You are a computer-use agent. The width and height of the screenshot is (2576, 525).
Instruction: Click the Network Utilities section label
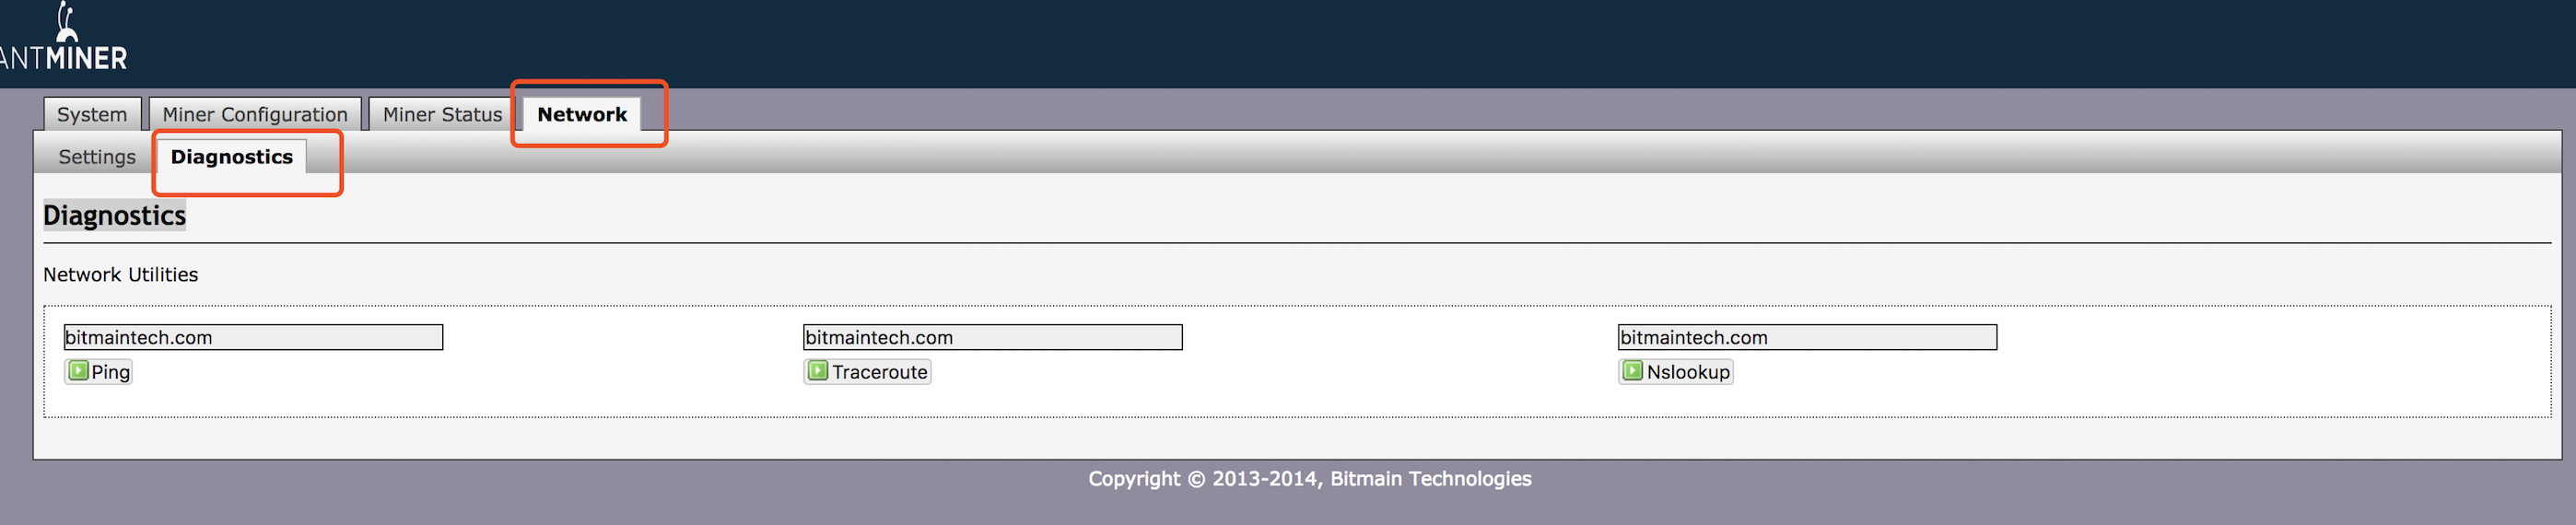tap(120, 275)
